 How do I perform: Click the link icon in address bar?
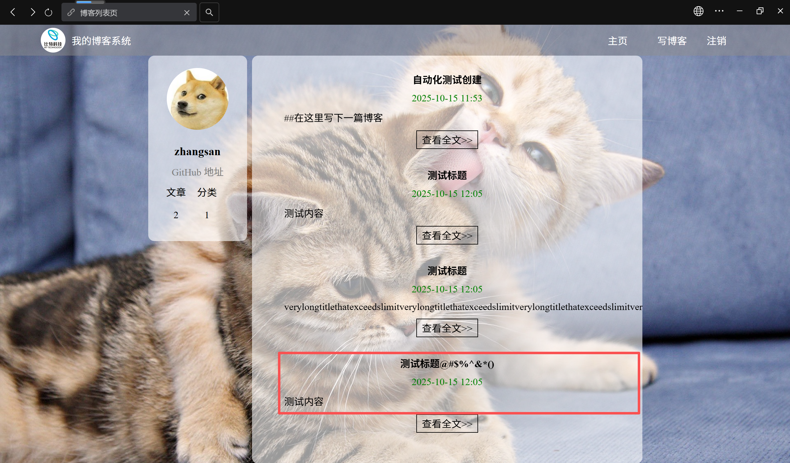tap(71, 13)
